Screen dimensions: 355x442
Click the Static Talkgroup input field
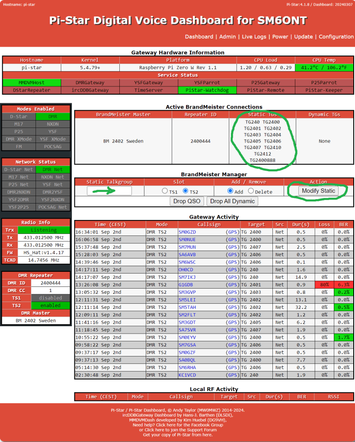tap(109, 191)
